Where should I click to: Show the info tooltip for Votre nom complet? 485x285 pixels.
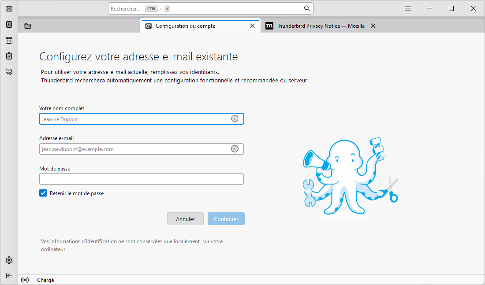tap(234, 118)
